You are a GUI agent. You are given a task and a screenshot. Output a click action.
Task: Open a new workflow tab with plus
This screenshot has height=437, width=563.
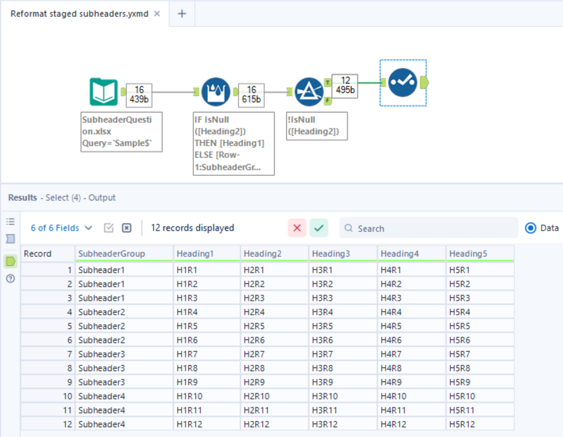pyautogui.click(x=182, y=14)
